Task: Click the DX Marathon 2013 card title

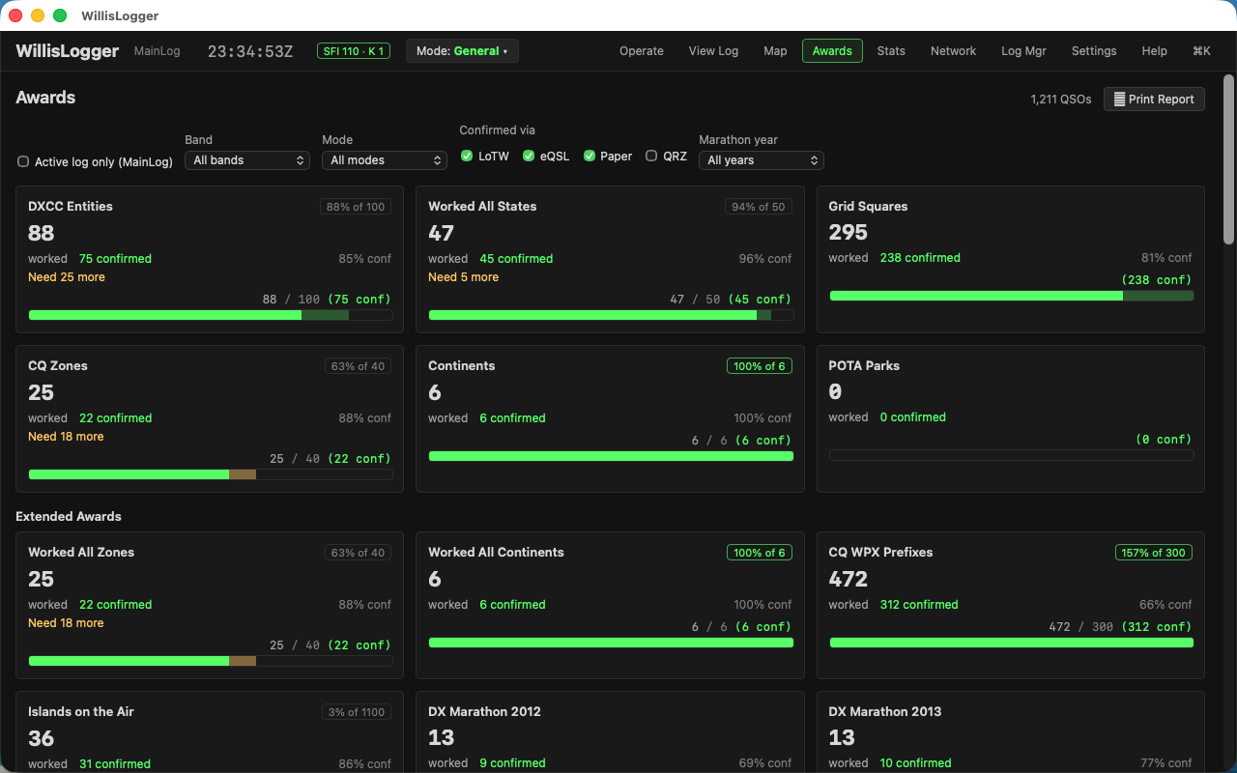Action: (x=884, y=711)
